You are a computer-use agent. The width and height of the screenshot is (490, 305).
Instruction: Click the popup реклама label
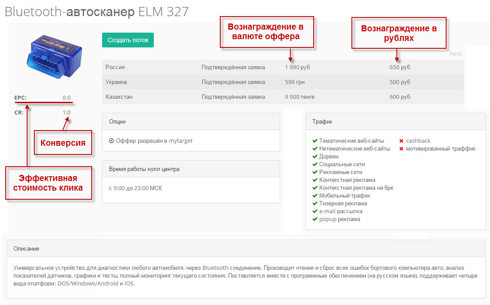click(339, 219)
